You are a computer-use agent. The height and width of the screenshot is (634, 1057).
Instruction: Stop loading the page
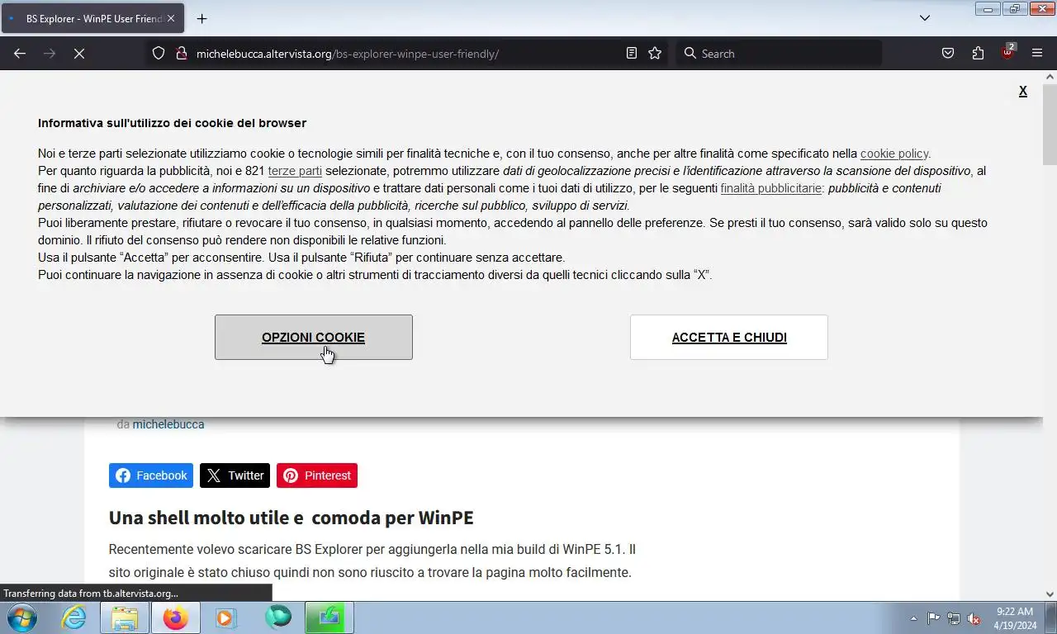coord(79,54)
